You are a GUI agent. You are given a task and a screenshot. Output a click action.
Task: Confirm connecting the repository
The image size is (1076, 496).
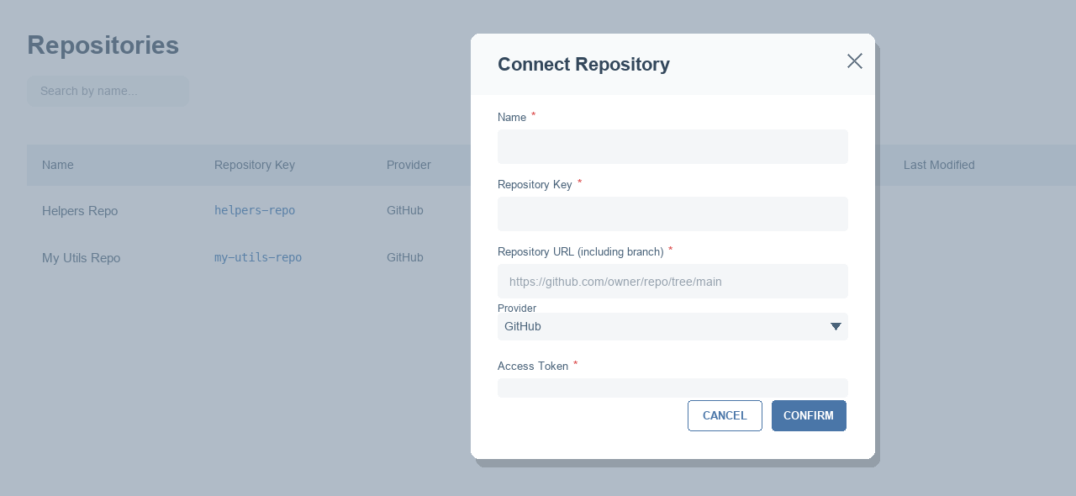[809, 415]
